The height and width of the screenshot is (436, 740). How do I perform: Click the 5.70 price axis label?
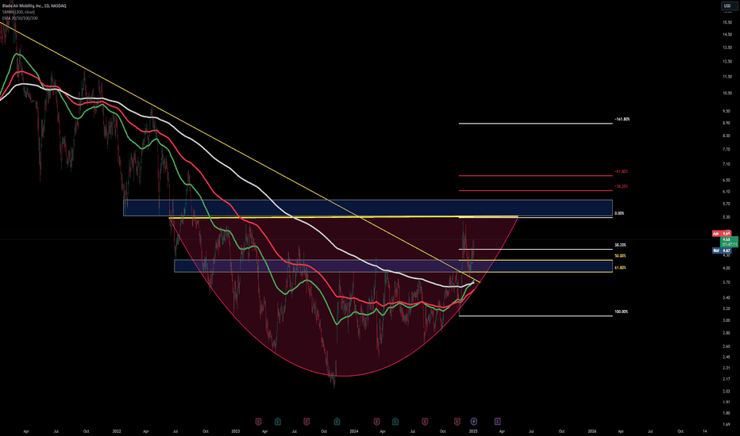727,204
